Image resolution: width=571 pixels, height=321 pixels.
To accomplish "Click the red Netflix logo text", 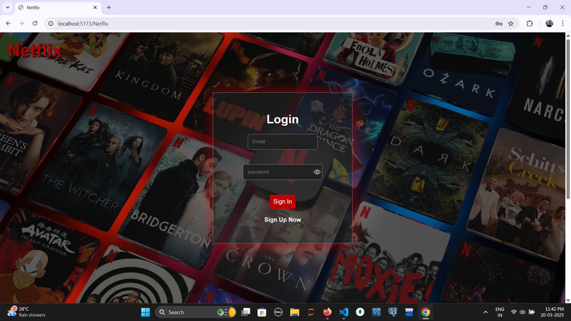I will click(x=35, y=50).
